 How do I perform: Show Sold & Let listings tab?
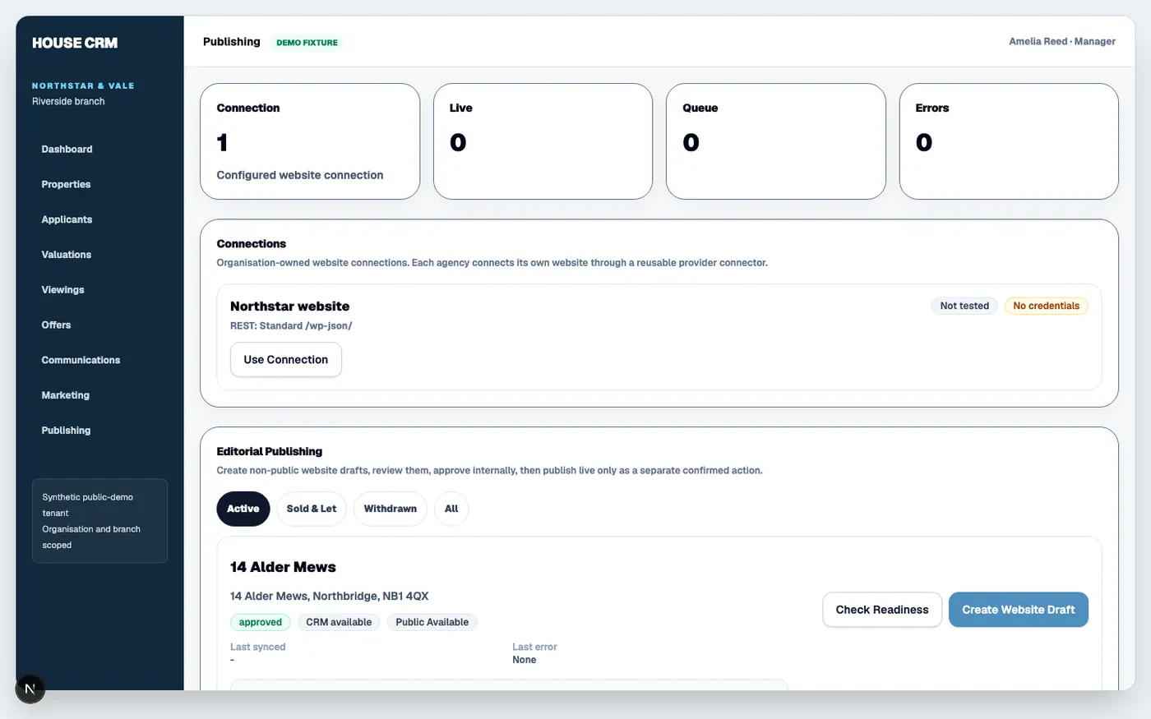(312, 509)
